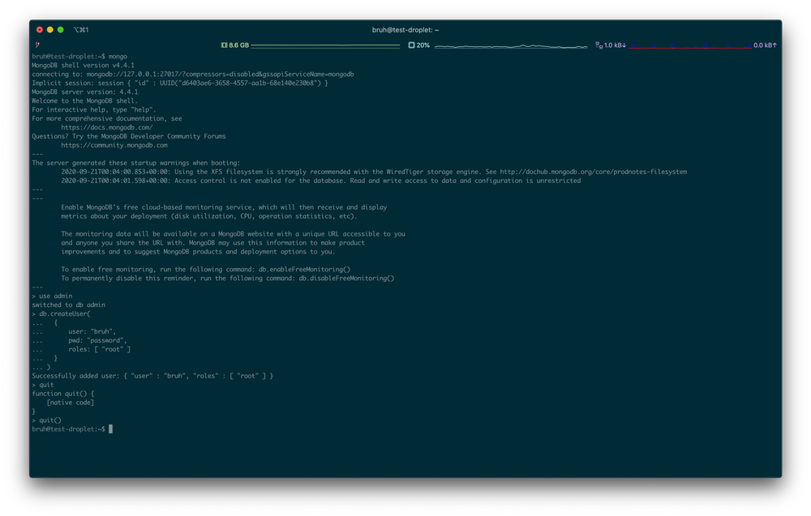Toggle the yellow minimize button

click(x=49, y=28)
